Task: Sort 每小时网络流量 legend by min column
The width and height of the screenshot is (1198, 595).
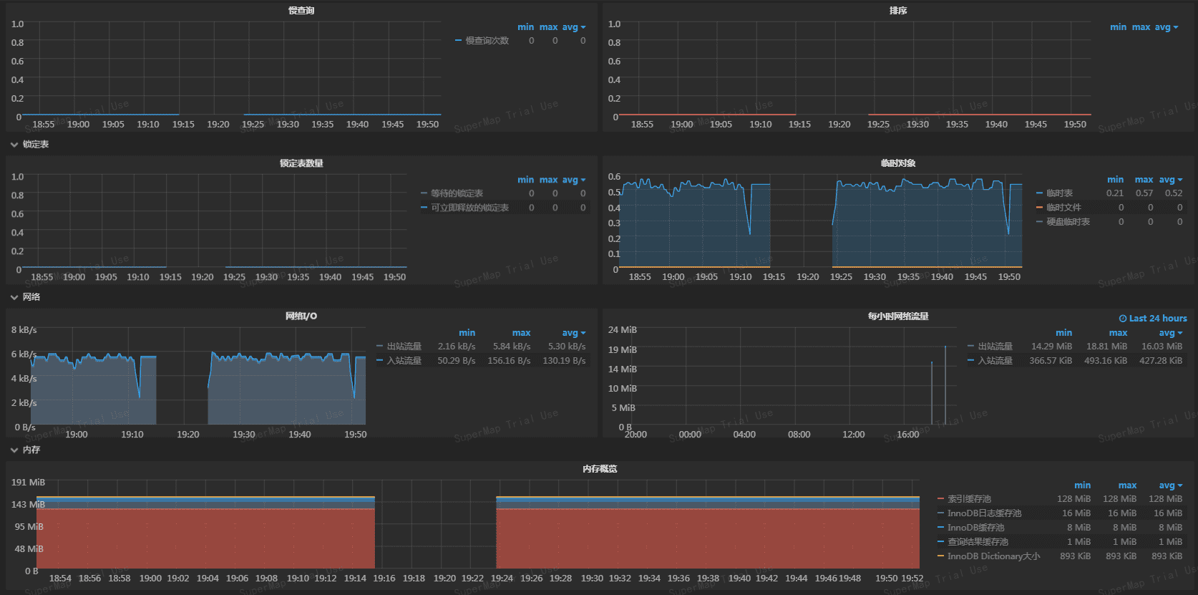Action: (1063, 333)
